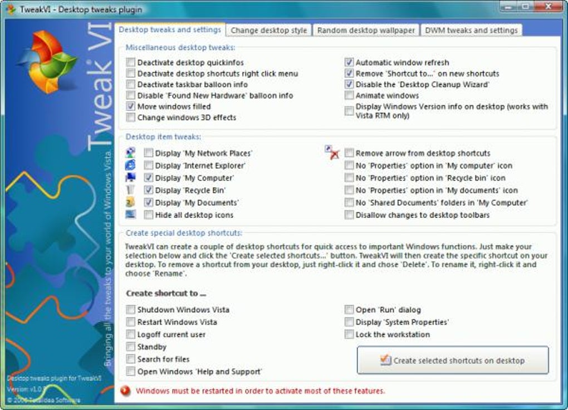Click the desktop icon beside Hide all desktop icons
This screenshot has width=568, height=410.
pos(130,214)
